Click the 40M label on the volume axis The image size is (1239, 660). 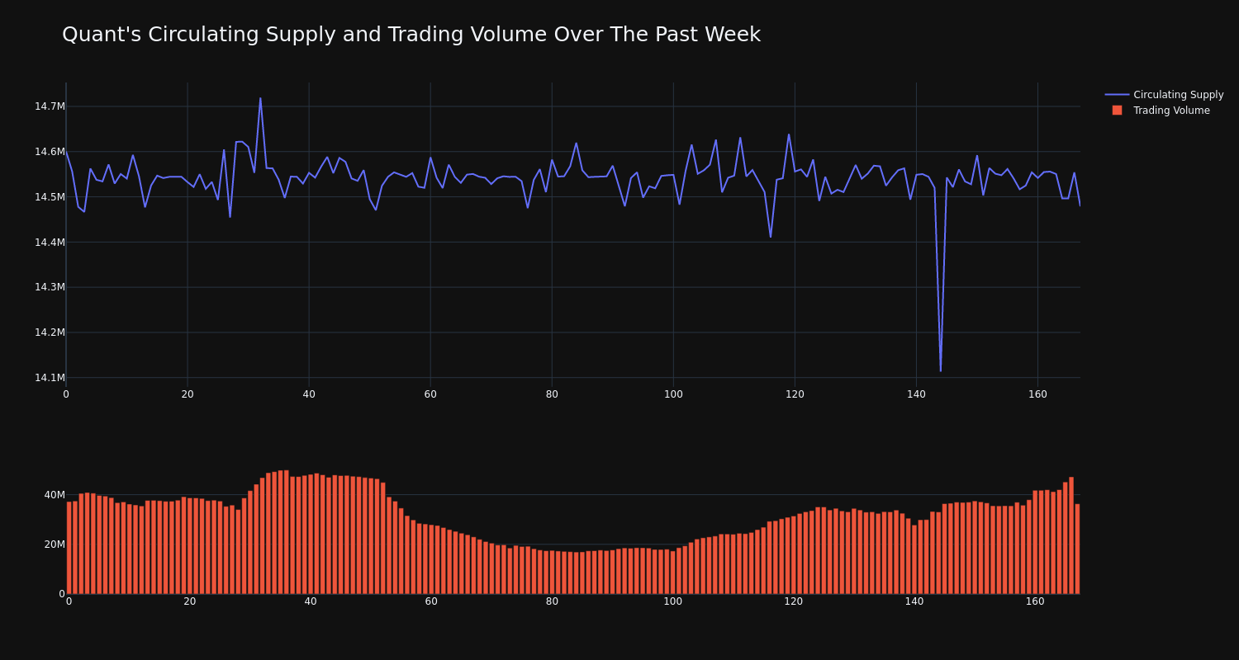(x=55, y=495)
